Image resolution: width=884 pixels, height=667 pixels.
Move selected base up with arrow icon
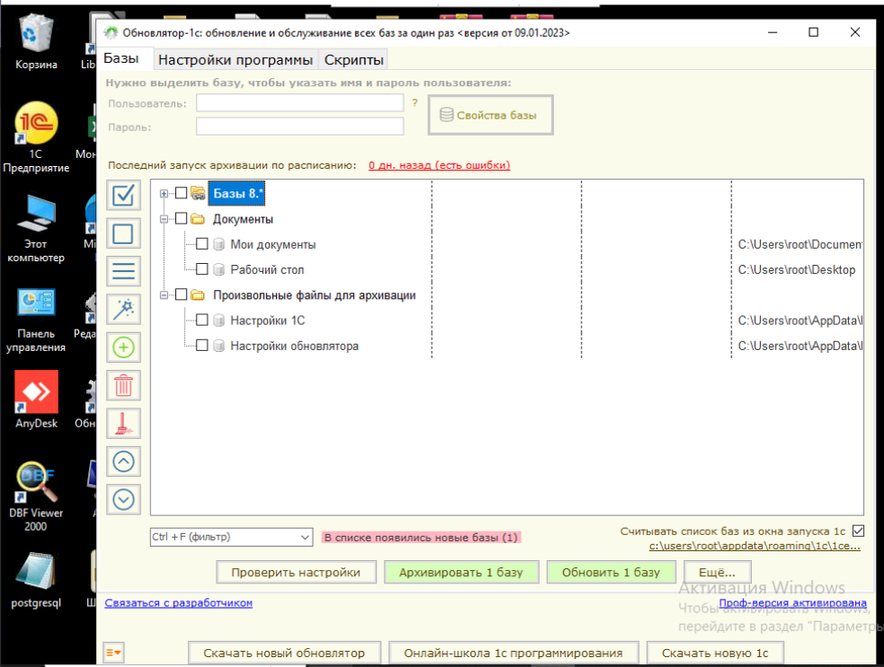coord(123,461)
